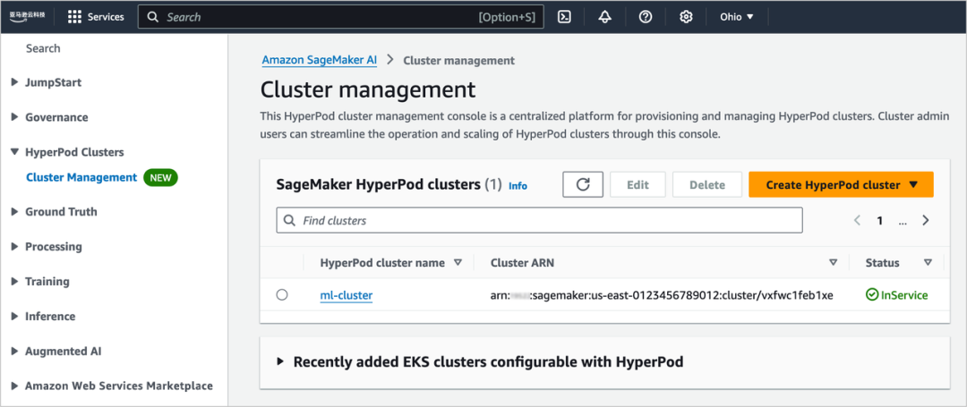Sort by Cluster ARN column arrow
Screen dimensions: 967x407
coord(834,263)
